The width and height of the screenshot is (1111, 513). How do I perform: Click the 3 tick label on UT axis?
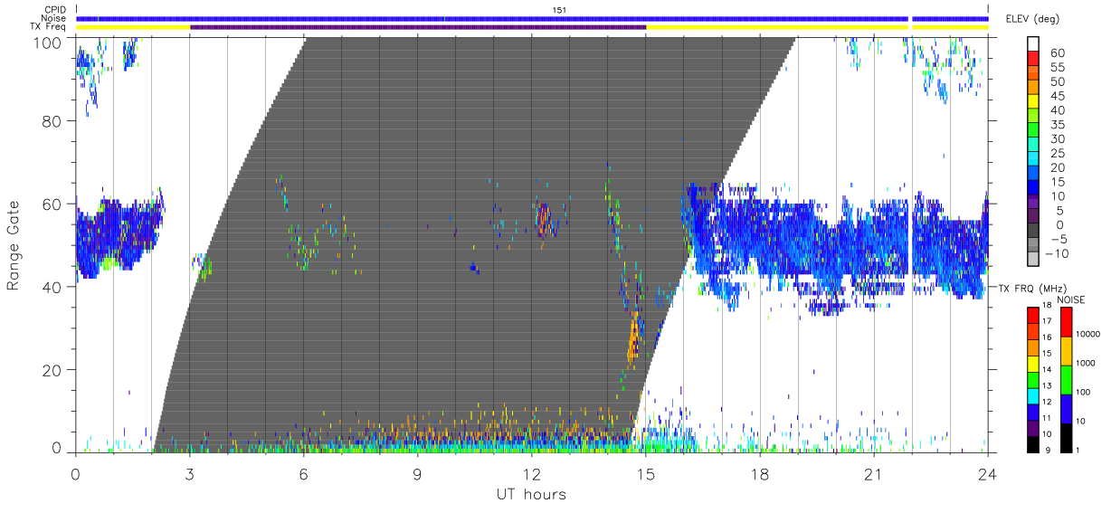[190, 475]
